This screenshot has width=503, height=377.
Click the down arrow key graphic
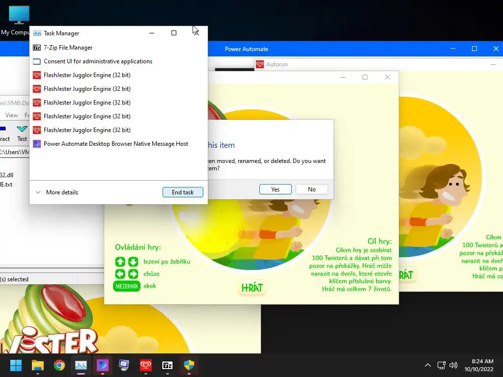133,262
